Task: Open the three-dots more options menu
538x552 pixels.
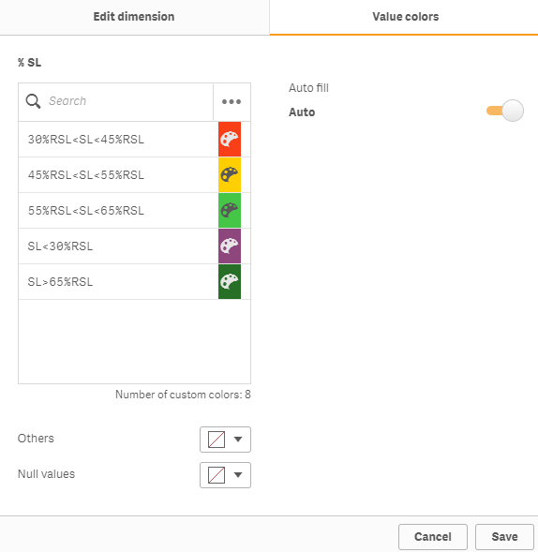Action: 232,102
